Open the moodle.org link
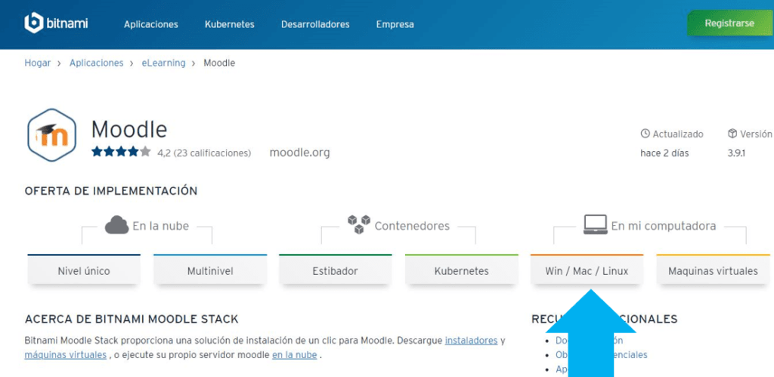 [x=299, y=153]
